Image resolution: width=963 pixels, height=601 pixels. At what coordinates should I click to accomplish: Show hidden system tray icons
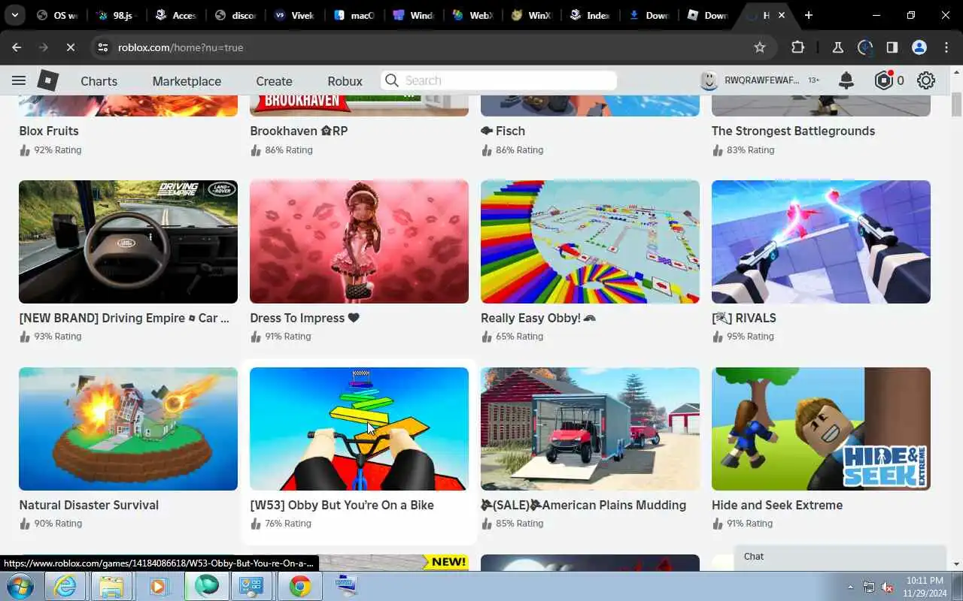(x=851, y=587)
